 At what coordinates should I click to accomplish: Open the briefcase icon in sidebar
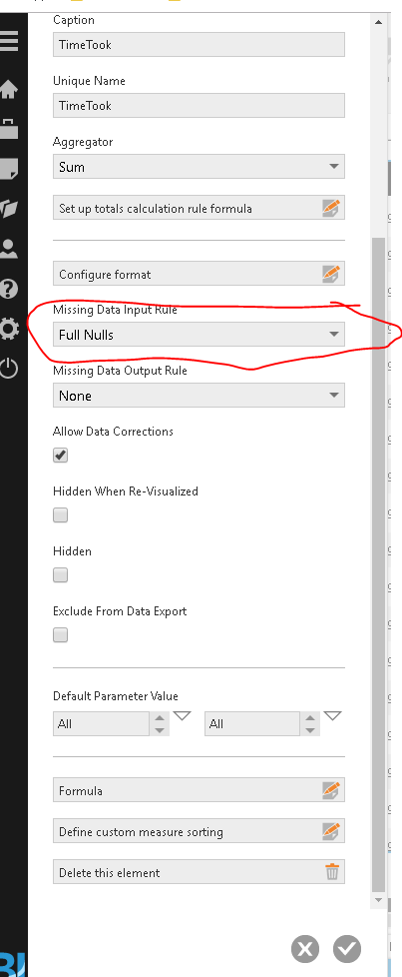coord(9,128)
